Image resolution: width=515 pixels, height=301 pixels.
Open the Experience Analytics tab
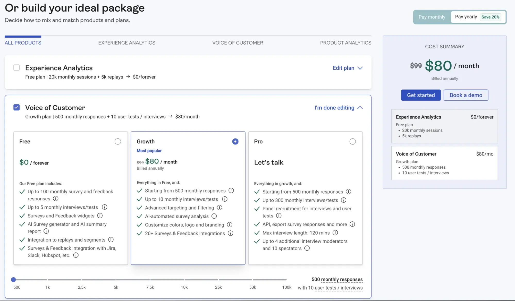[127, 43]
